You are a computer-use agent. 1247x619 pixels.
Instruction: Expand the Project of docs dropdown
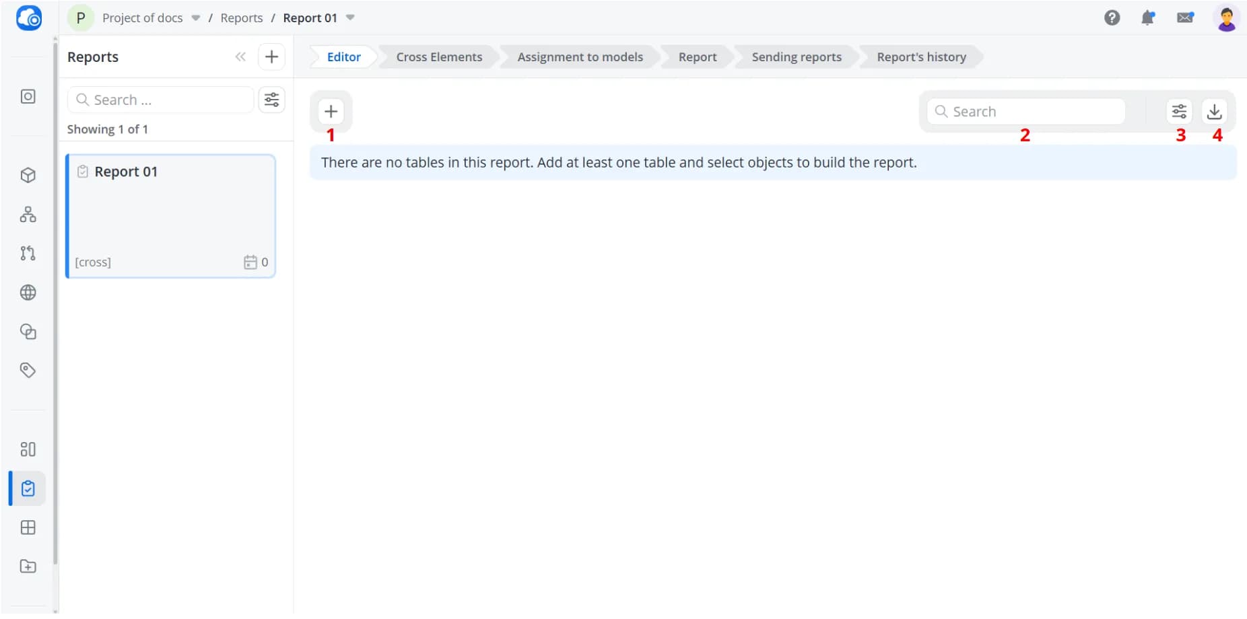[x=195, y=18]
